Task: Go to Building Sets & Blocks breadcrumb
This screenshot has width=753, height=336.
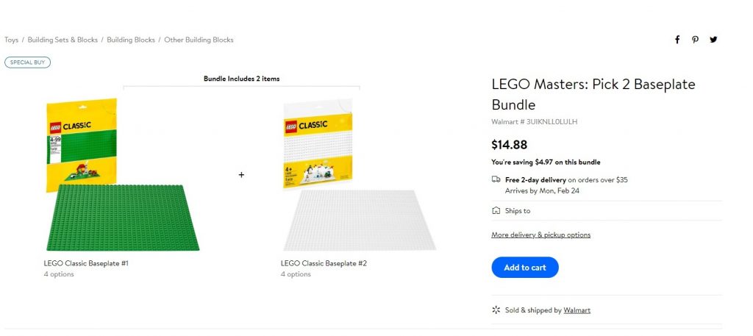Action: (63, 40)
